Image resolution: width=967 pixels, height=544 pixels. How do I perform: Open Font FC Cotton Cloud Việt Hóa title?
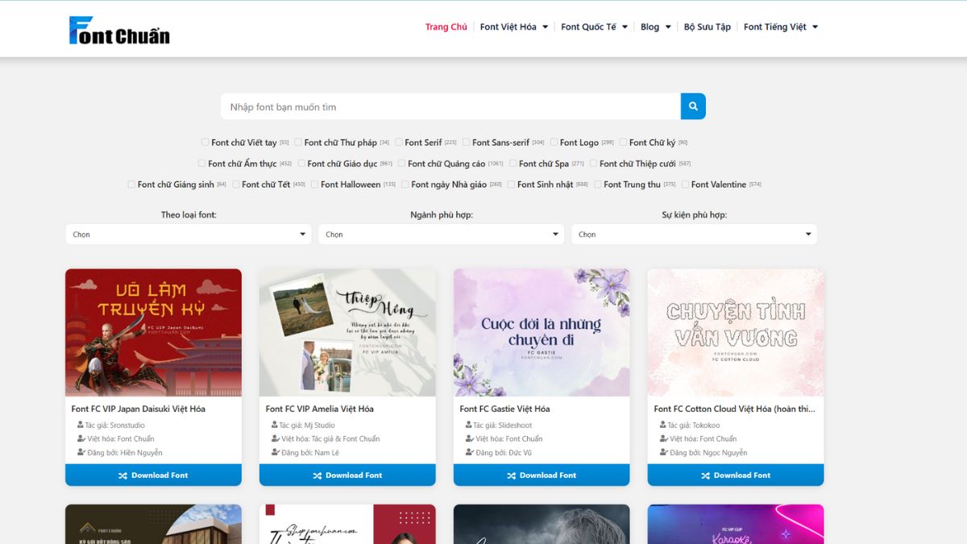click(x=735, y=409)
